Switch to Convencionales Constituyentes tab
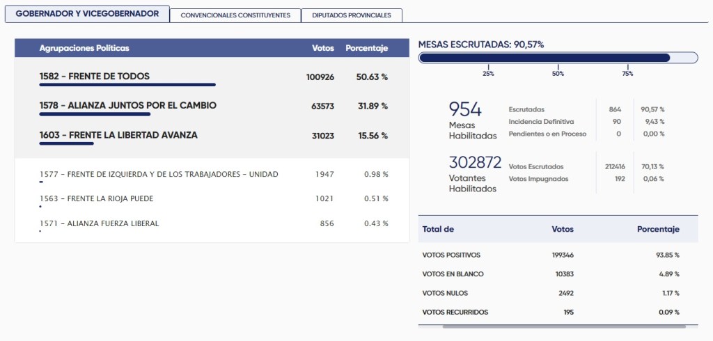713x341 pixels. coord(235,15)
